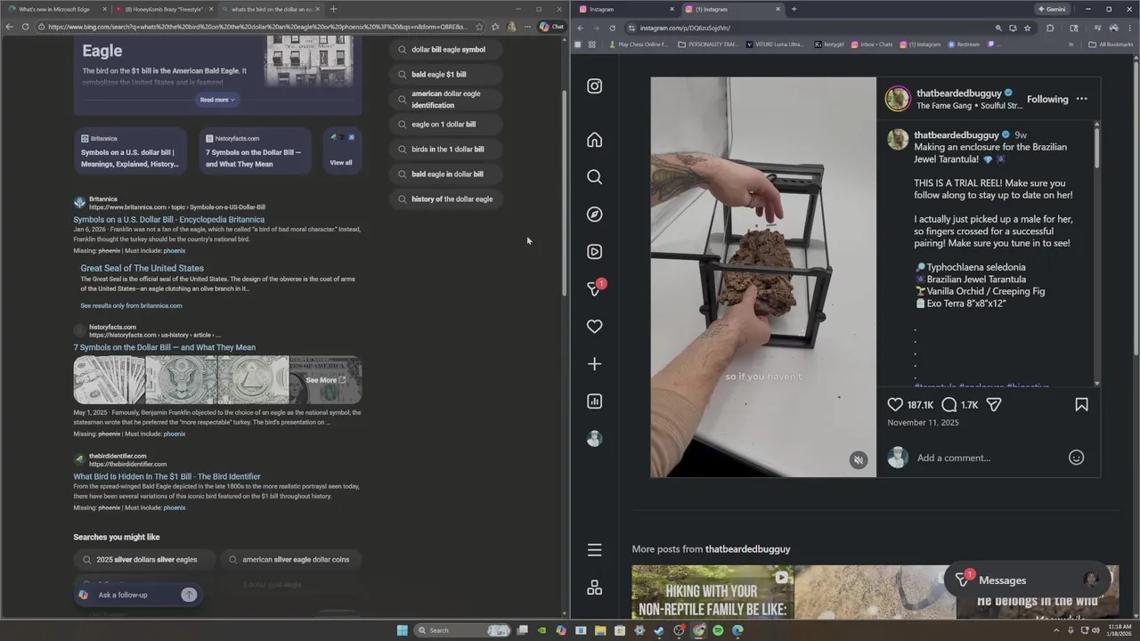This screenshot has height=641, width=1140.
Task: Click the Create plus icon in Instagram sidebar
Action: coord(594,364)
